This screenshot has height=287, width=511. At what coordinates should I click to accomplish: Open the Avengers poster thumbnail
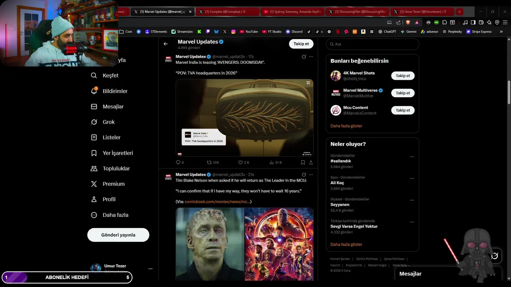(x=279, y=244)
